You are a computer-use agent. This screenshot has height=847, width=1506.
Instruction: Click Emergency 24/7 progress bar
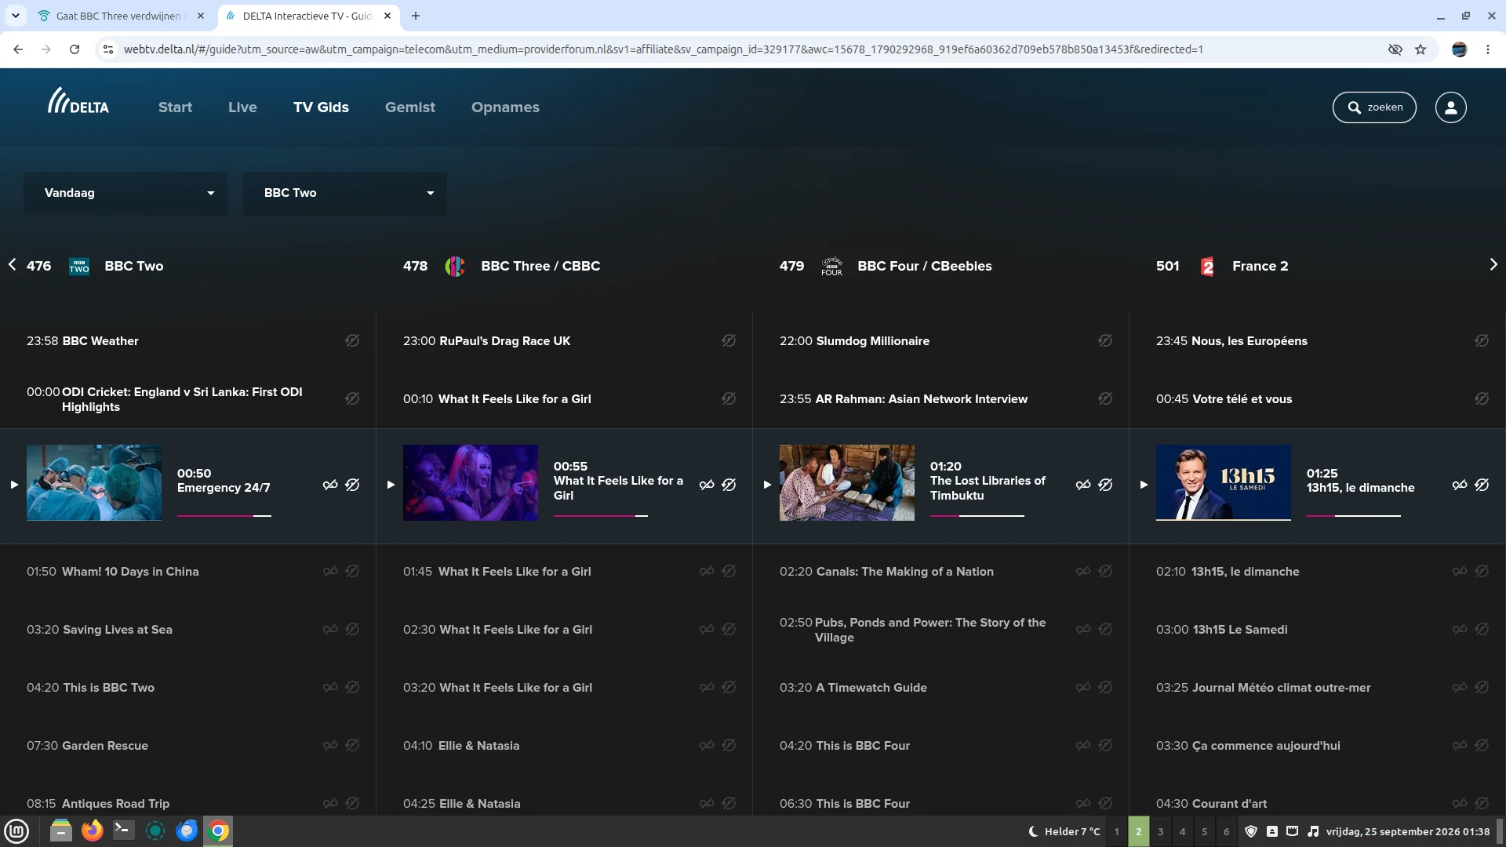click(x=224, y=516)
